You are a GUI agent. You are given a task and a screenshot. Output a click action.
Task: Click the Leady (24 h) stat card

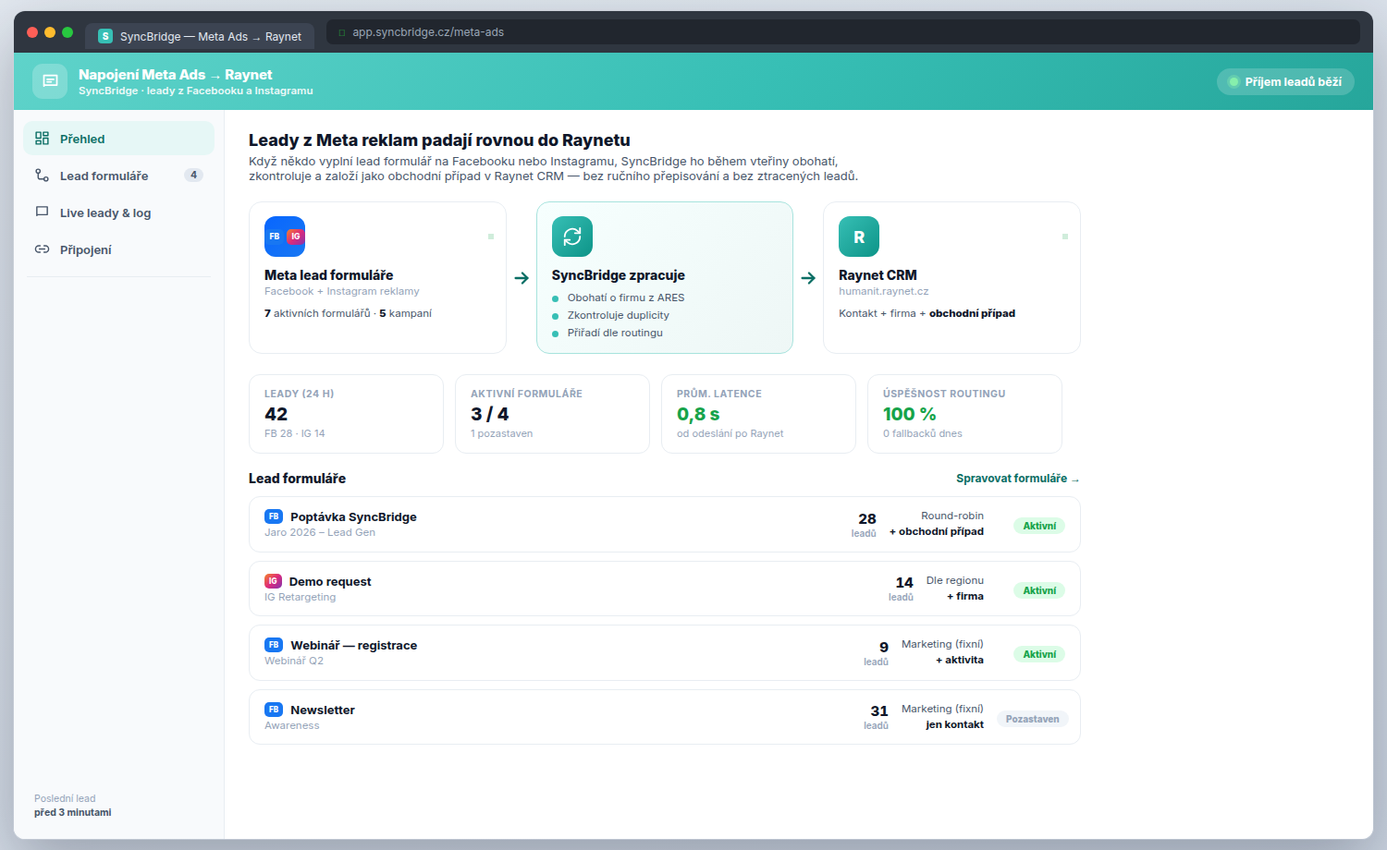coord(346,414)
